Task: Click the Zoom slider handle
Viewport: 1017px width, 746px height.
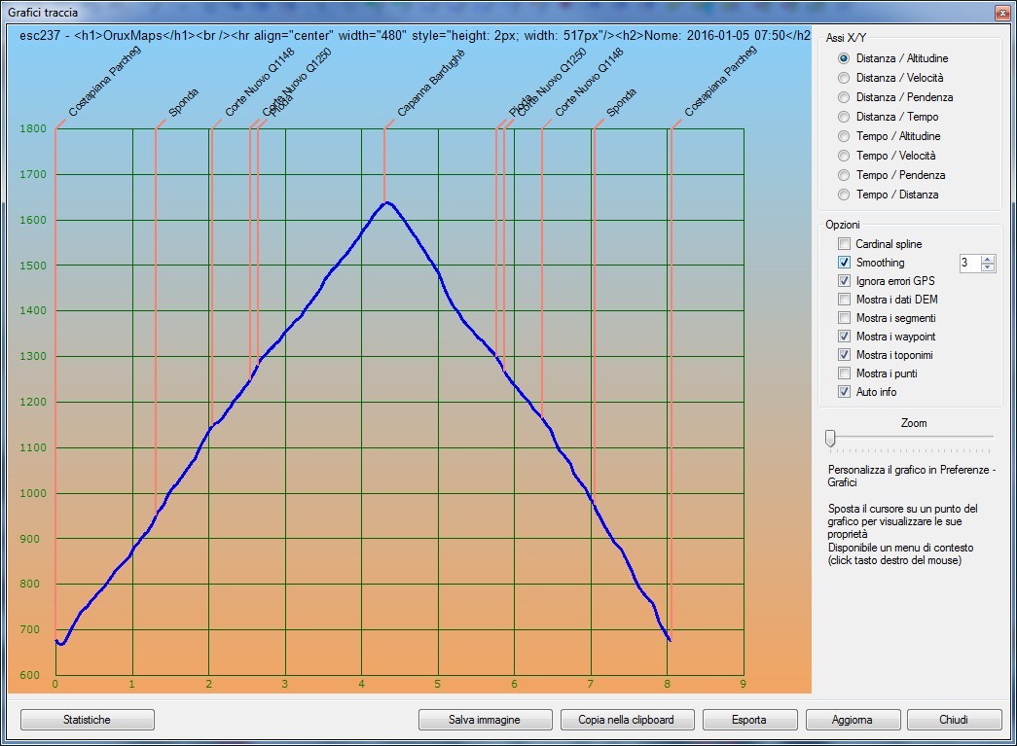Action: (830, 439)
